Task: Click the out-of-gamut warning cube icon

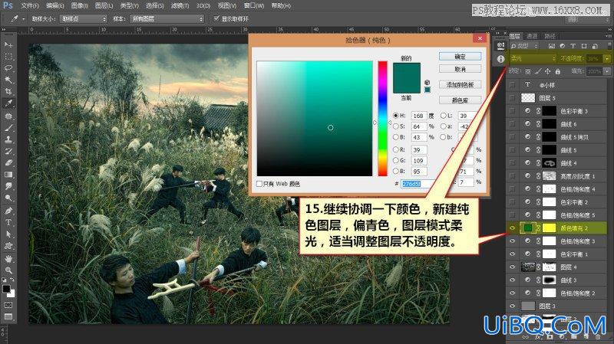Action: point(427,83)
